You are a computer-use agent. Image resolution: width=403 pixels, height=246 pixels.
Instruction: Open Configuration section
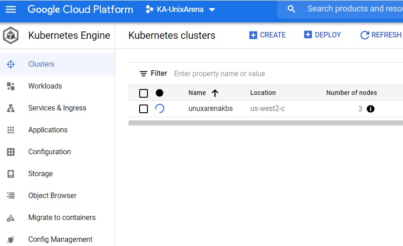coord(50,152)
